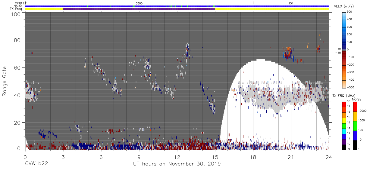The height and width of the screenshot is (170, 370).
Task: Click the '3' UT hour tick label
Action: pos(63,157)
